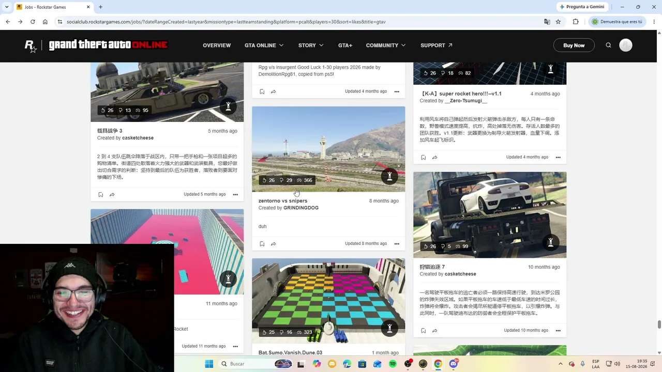This screenshot has width=662, height=372.
Task: Open options menu for super rocket hero
Action: [558, 158]
